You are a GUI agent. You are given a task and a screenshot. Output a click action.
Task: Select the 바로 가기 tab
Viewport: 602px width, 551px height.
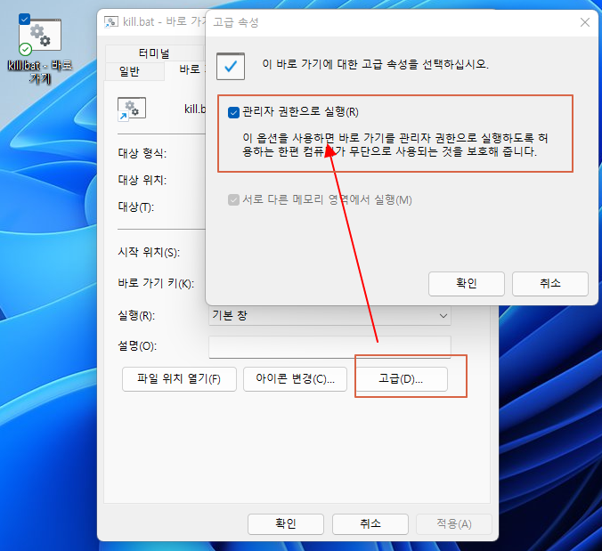pyautogui.click(x=185, y=69)
